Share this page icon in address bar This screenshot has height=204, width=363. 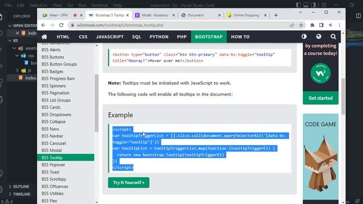(292, 25)
